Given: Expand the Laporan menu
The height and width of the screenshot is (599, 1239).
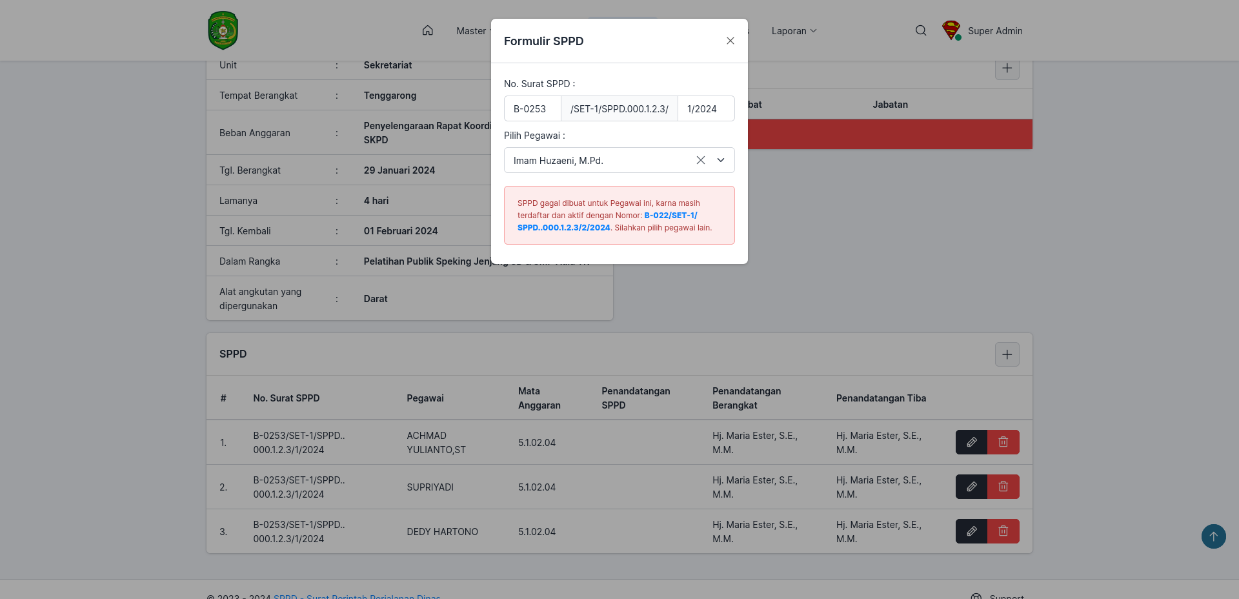Looking at the screenshot, I should (x=794, y=31).
